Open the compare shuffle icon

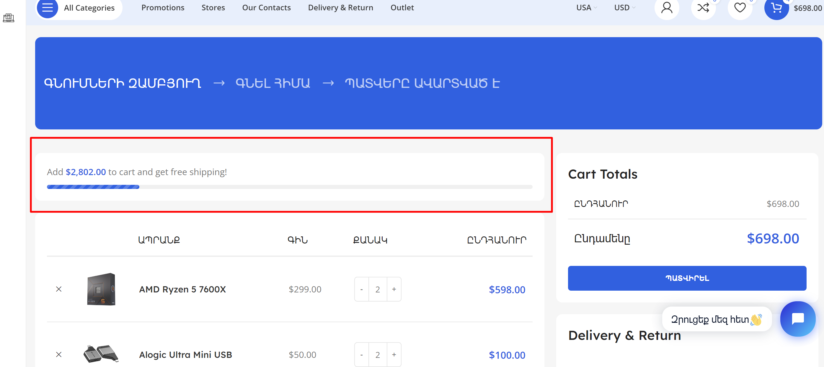[703, 8]
